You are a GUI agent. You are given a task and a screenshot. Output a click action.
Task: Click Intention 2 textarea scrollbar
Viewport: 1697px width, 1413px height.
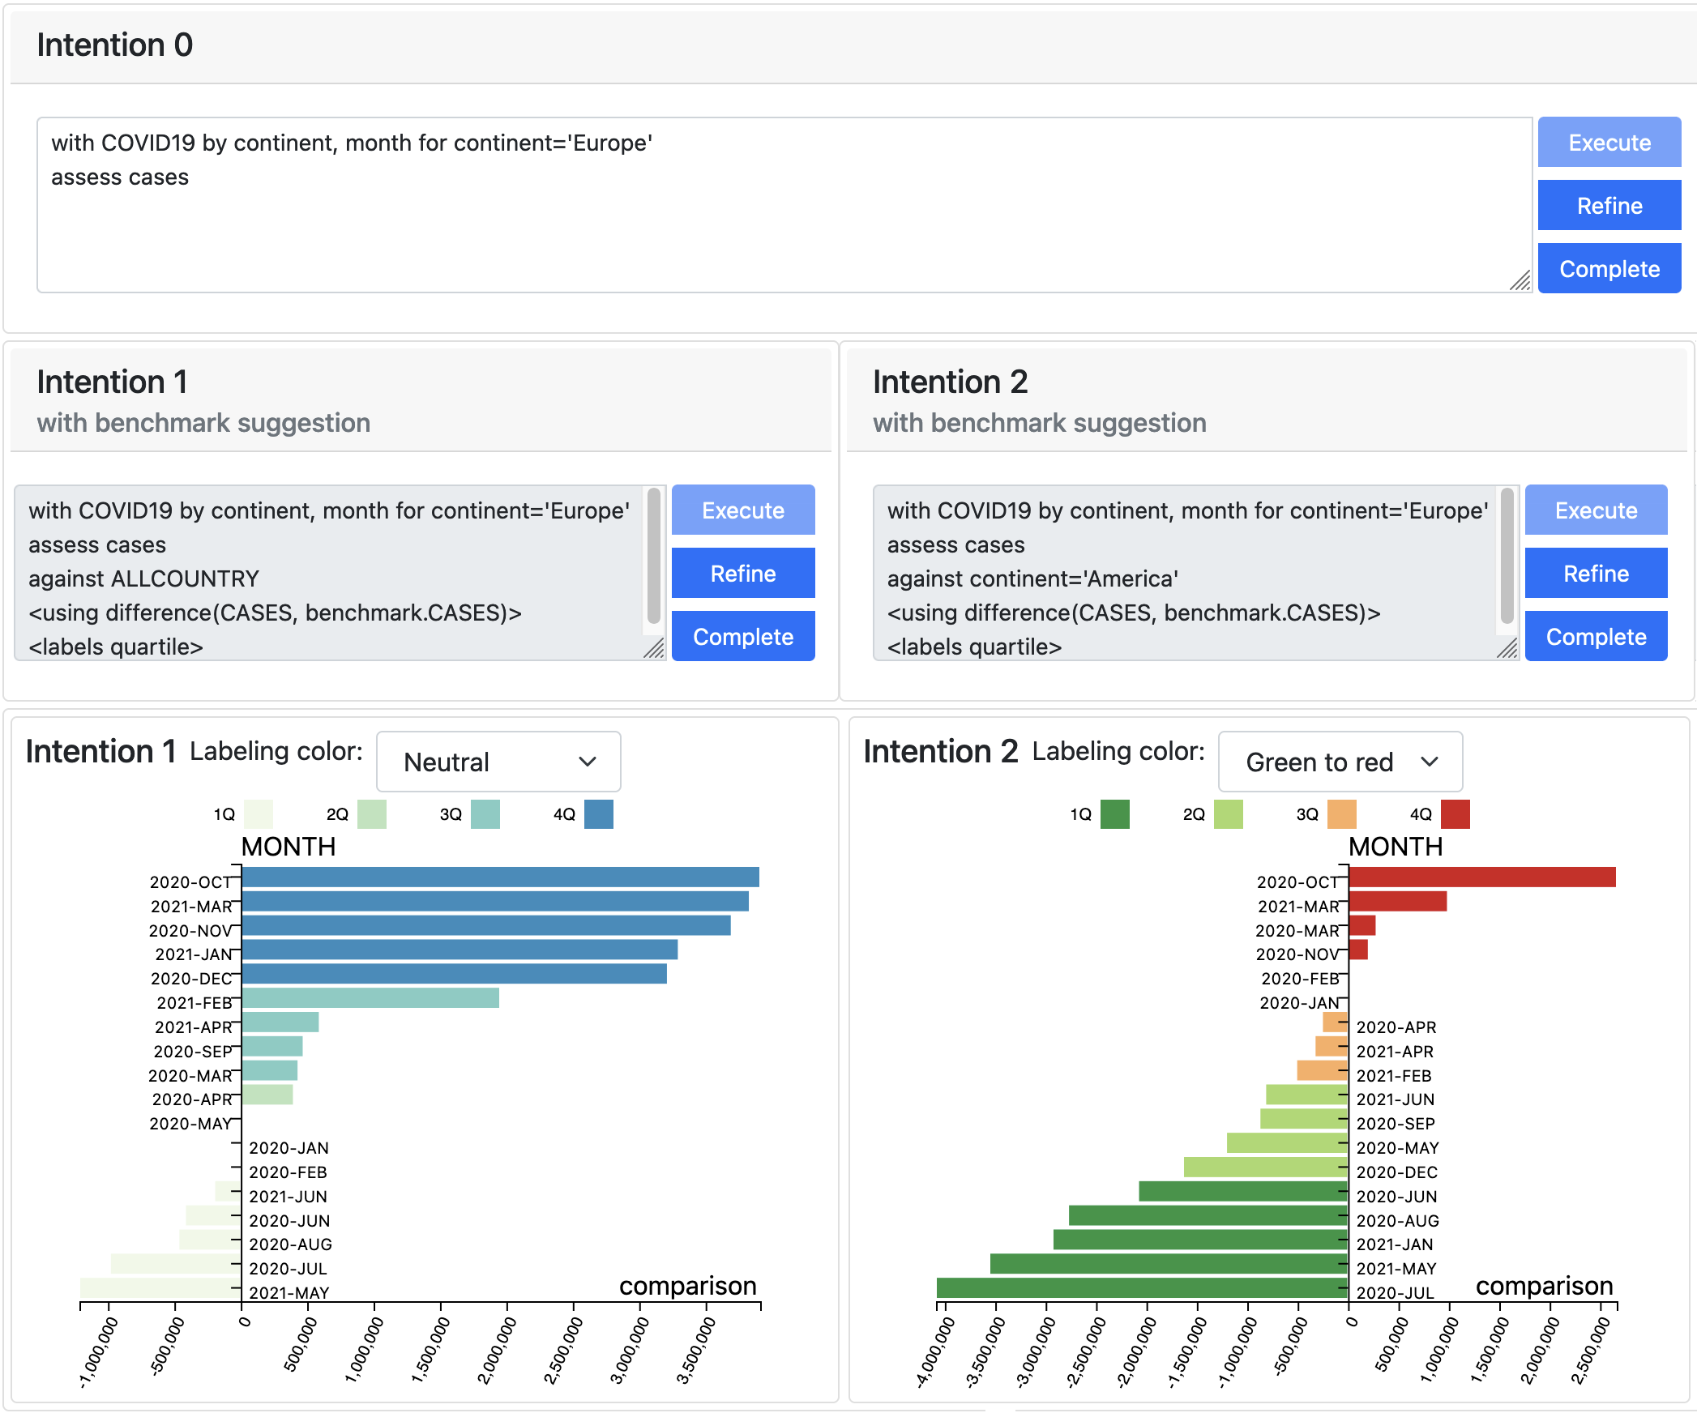pos(1507,555)
